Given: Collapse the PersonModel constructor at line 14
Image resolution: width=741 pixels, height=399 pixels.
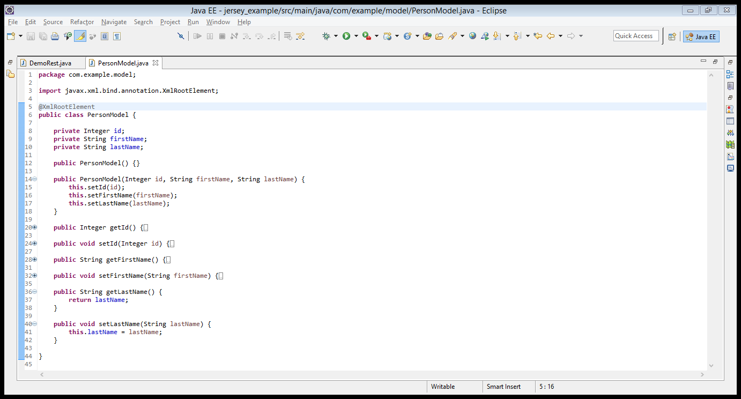Looking at the screenshot, I should tap(35, 179).
